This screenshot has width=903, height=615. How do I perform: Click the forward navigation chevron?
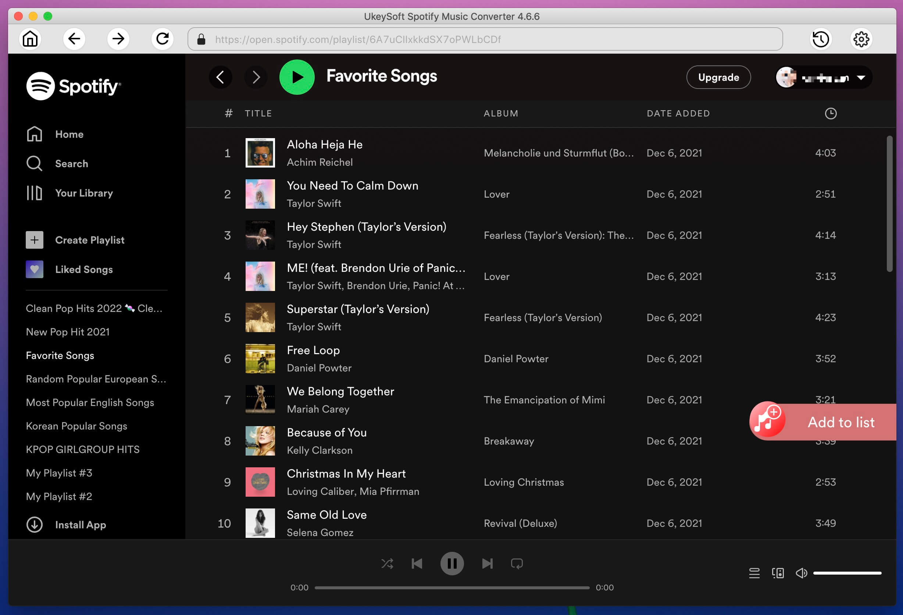tap(255, 77)
